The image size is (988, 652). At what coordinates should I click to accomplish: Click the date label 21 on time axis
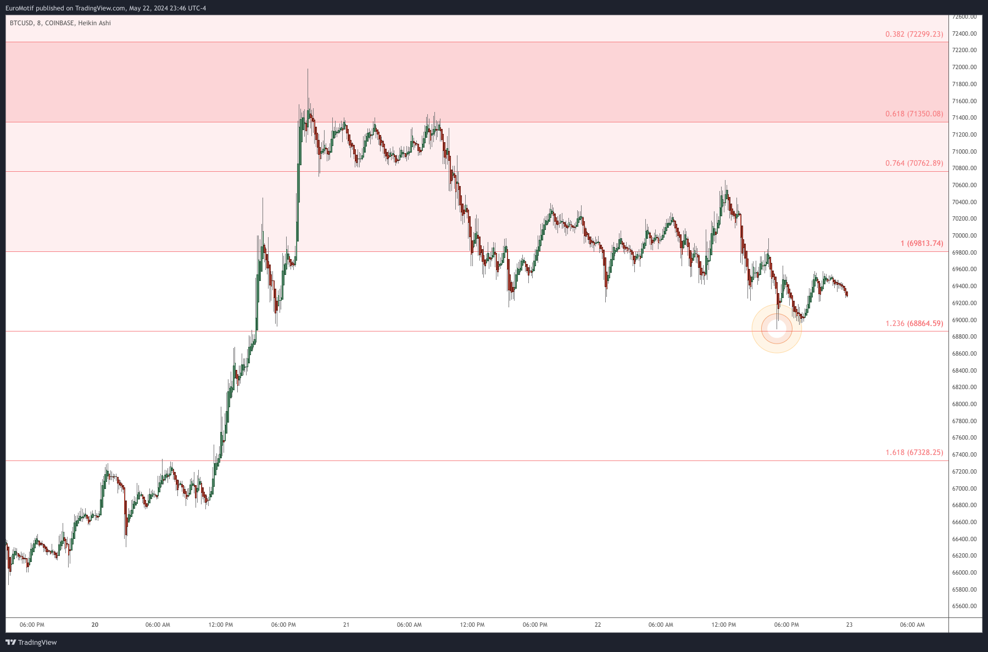(x=346, y=625)
